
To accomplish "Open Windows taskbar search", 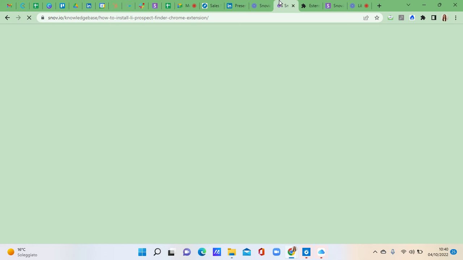I will pos(157,252).
